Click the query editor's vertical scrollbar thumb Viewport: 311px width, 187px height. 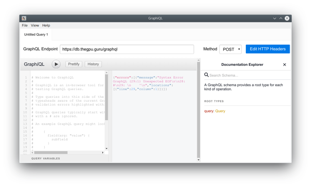click(107, 97)
